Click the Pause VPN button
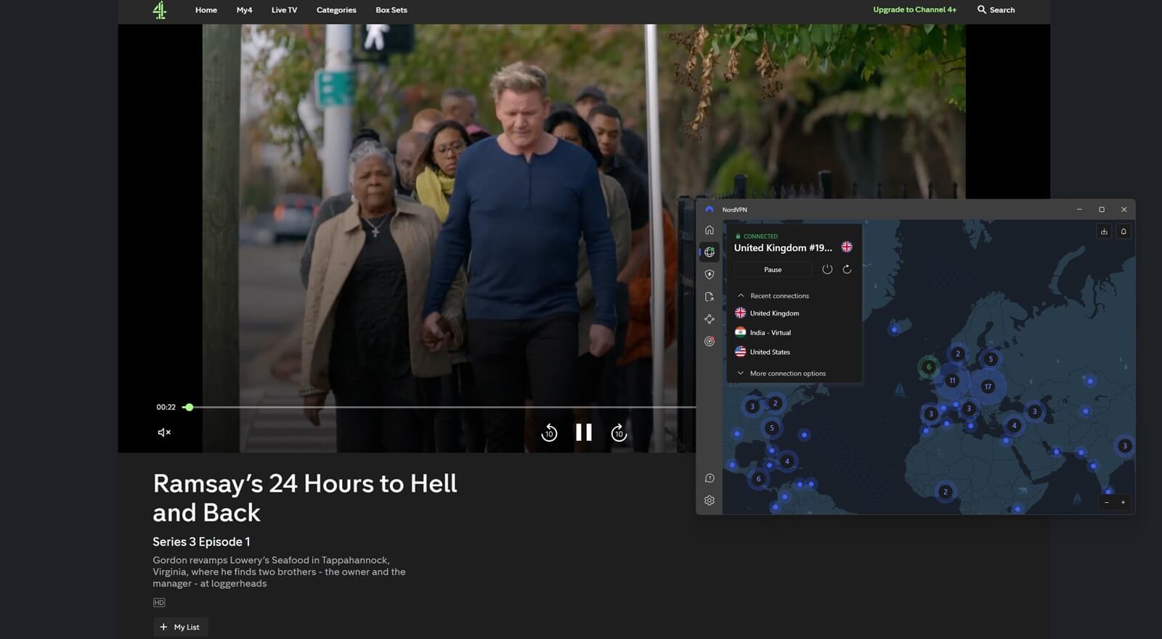Viewport: 1162px width, 639px height. [773, 269]
